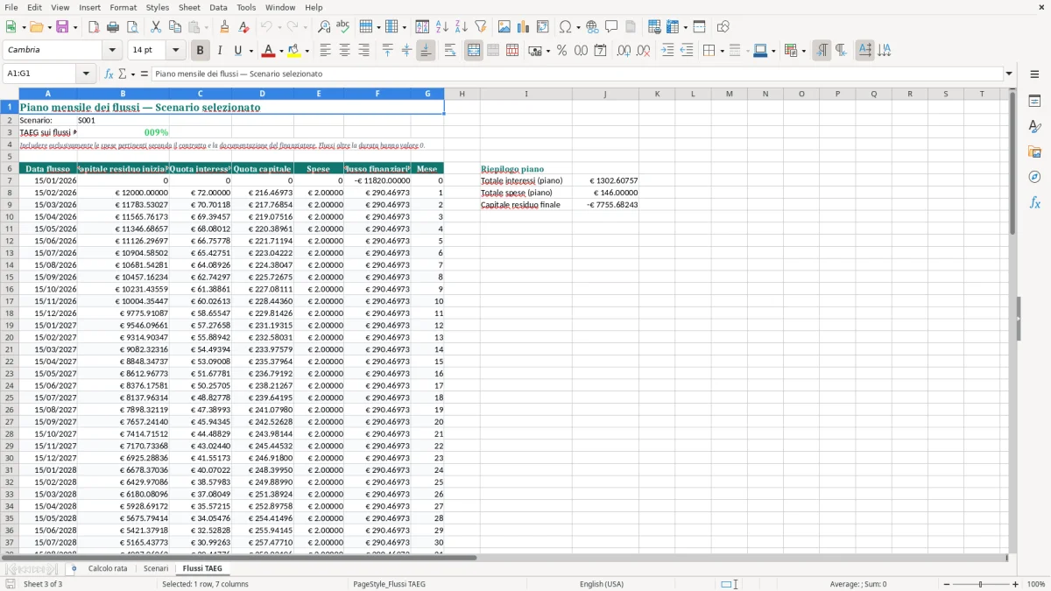This screenshot has height=591, width=1051.
Task: Toggle Right-to-Left text direction
Action: point(841,51)
